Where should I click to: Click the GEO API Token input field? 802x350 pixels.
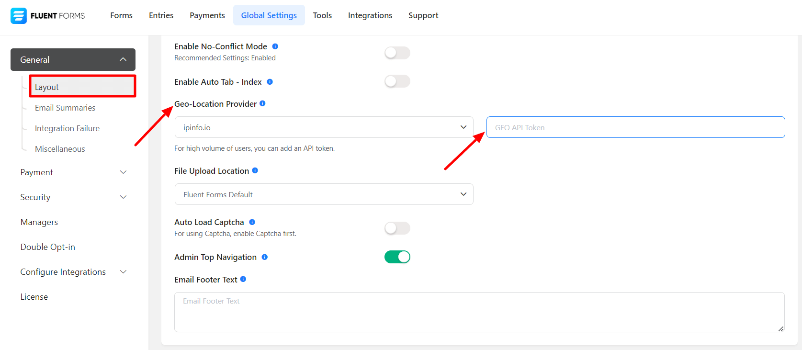coord(635,127)
